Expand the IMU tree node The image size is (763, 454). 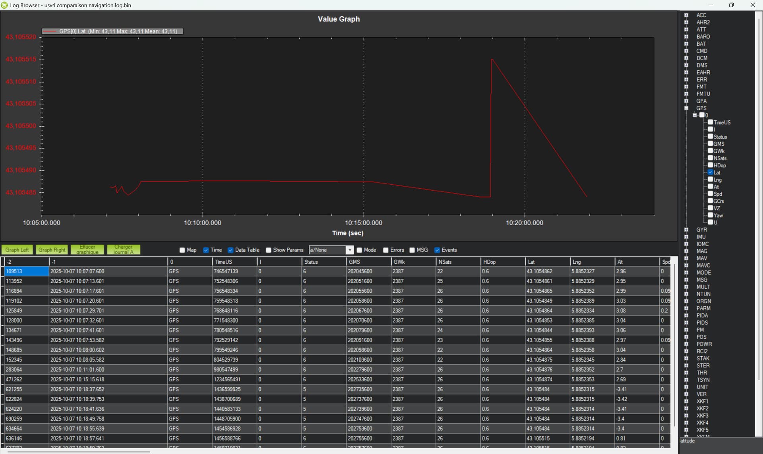pyautogui.click(x=686, y=237)
